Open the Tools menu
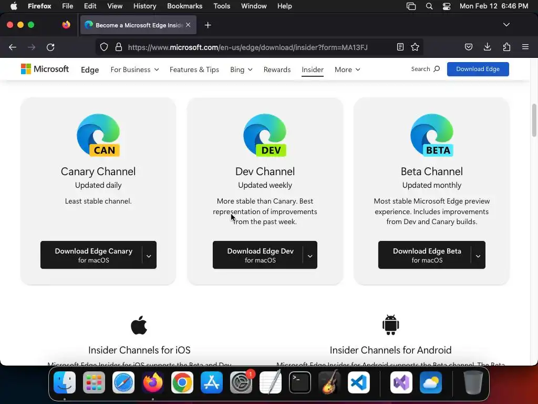 tap(222, 6)
